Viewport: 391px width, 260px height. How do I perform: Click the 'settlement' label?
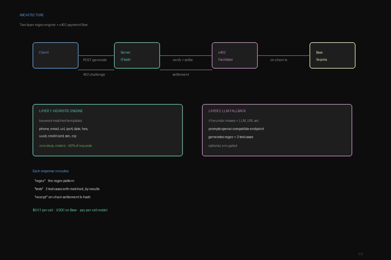[180, 75]
